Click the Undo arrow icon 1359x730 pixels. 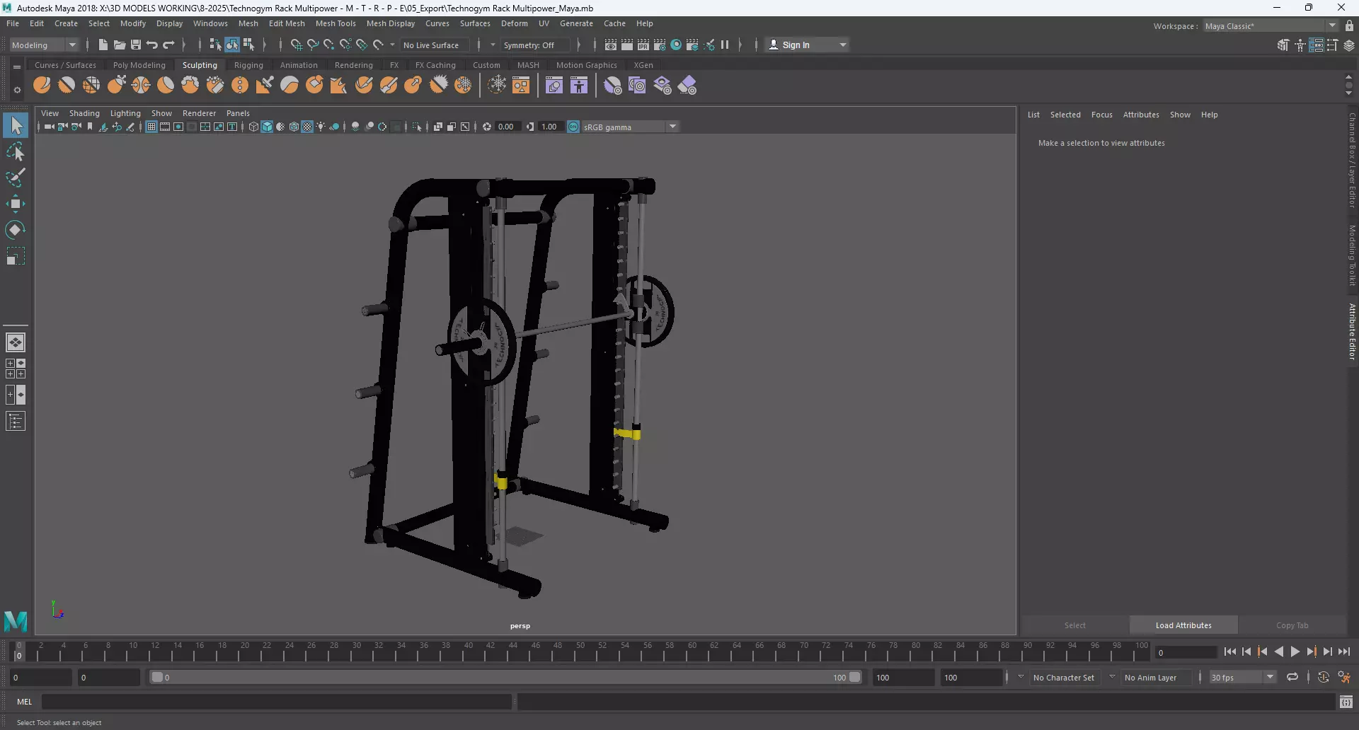(x=152, y=45)
